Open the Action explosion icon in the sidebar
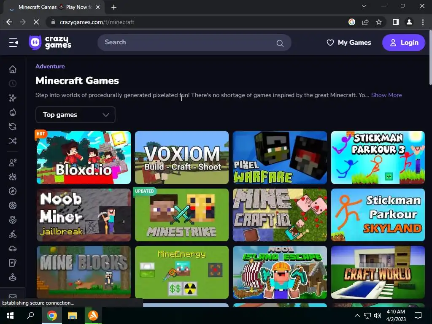432x324 pixels. tap(13, 177)
